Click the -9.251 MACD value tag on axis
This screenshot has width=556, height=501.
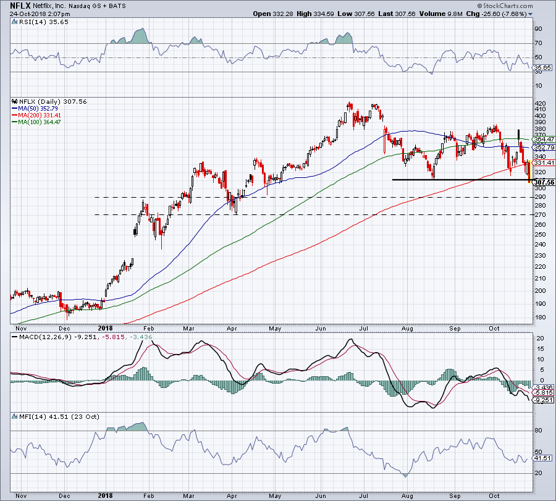pos(544,400)
